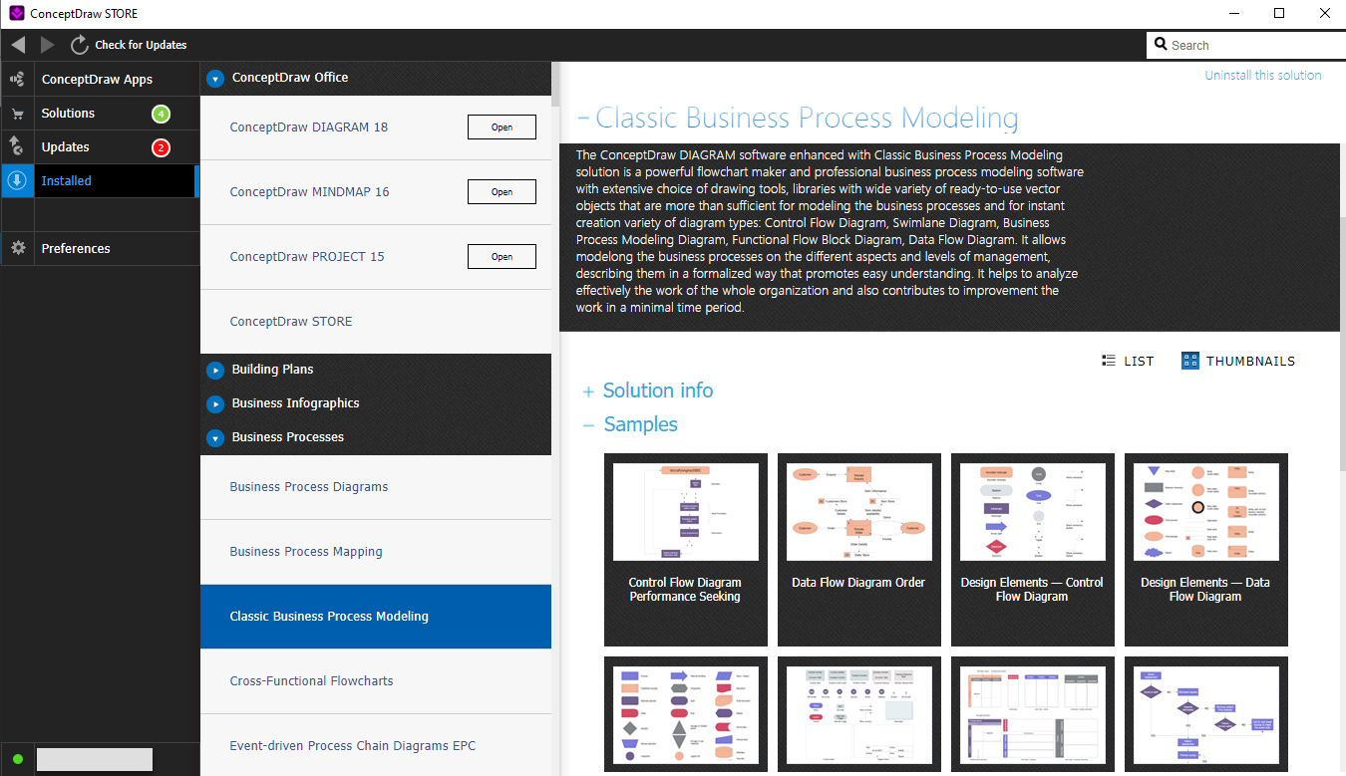Image resolution: width=1346 pixels, height=776 pixels.
Task: Click the solutions list vertical scrollbar
Action: click(x=555, y=85)
